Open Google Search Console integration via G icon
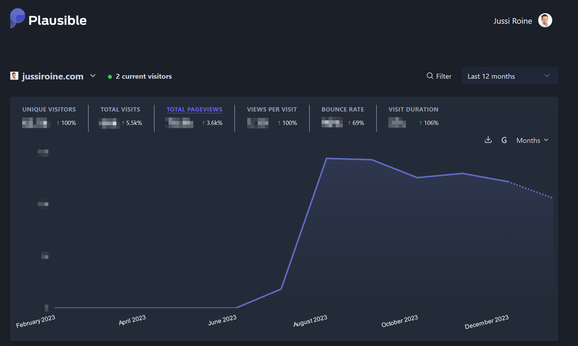The height and width of the screenshot is (346, 578). tap(503, 140)
